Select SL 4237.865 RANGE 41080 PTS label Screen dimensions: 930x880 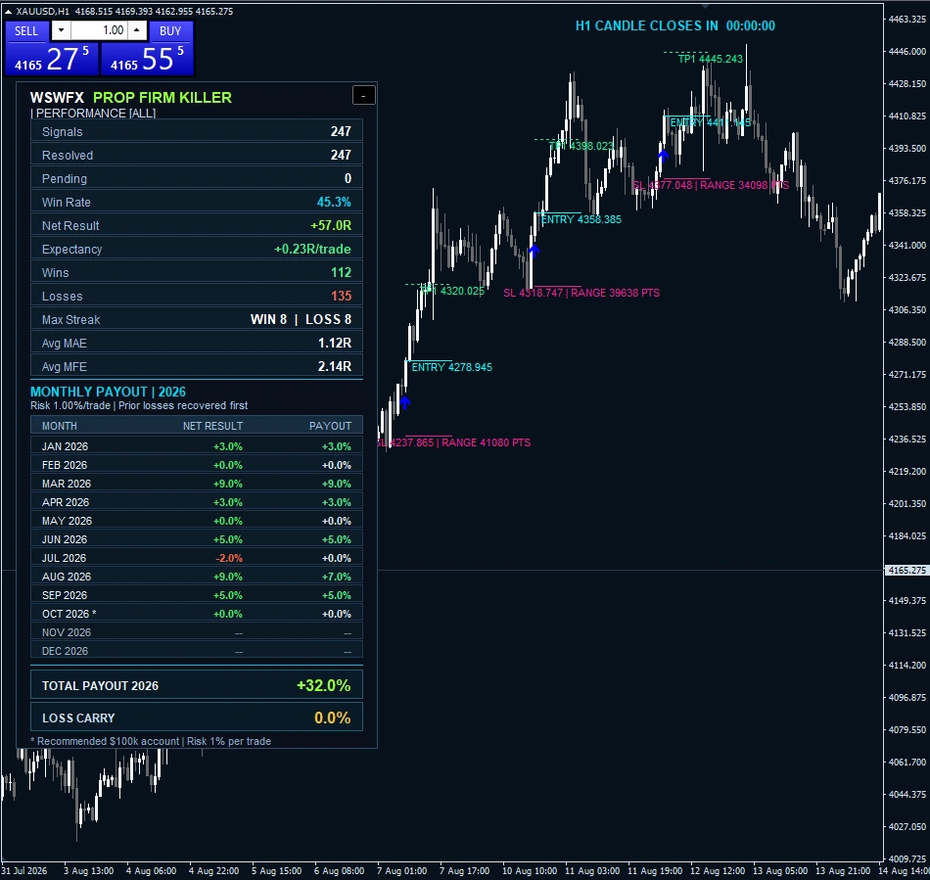453,442
